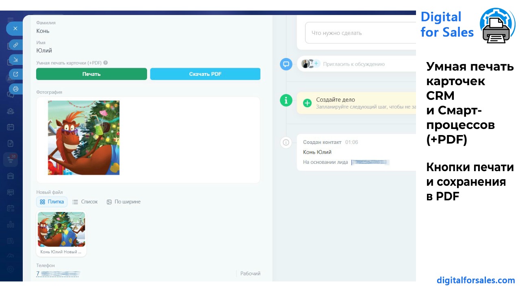The width and height of the screenshot is (520, 292).
Task: Open the blurred lead link after На основании лида
Action: [x=370, y=162]
